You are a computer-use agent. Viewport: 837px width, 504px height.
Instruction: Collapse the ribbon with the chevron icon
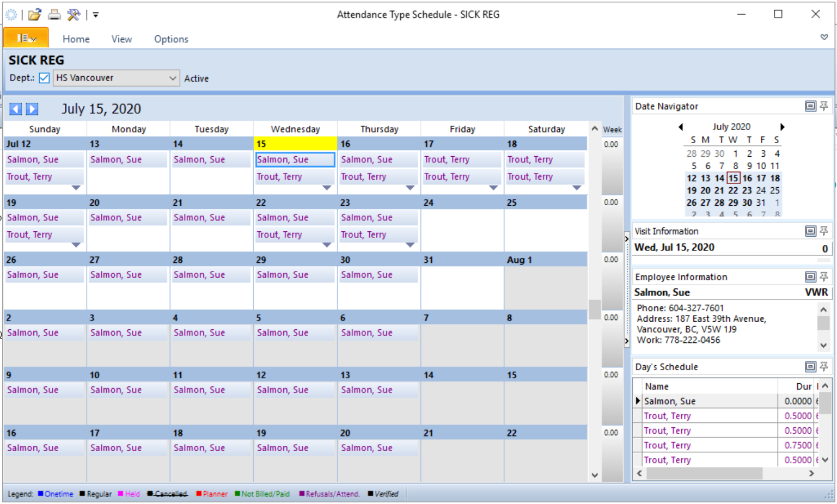point(824,37)
